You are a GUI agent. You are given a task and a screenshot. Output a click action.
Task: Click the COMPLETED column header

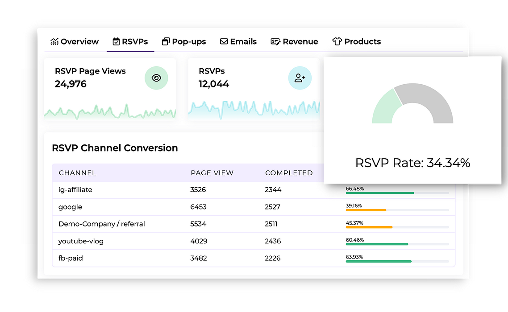pos(289,173)
